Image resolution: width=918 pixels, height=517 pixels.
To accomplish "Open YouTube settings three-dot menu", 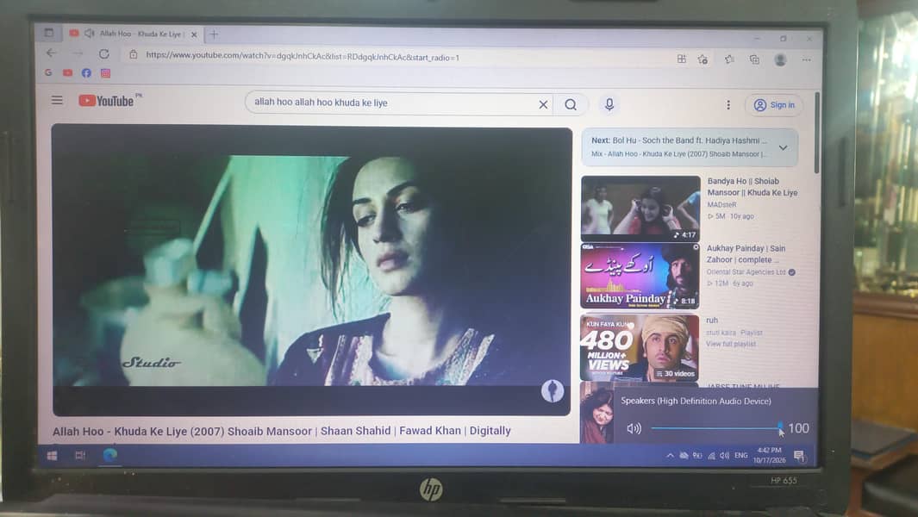I will point(728,105).
